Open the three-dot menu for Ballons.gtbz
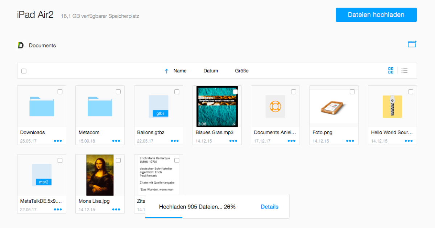The width and height of the screenshot is (435, 228). (174, 140)
